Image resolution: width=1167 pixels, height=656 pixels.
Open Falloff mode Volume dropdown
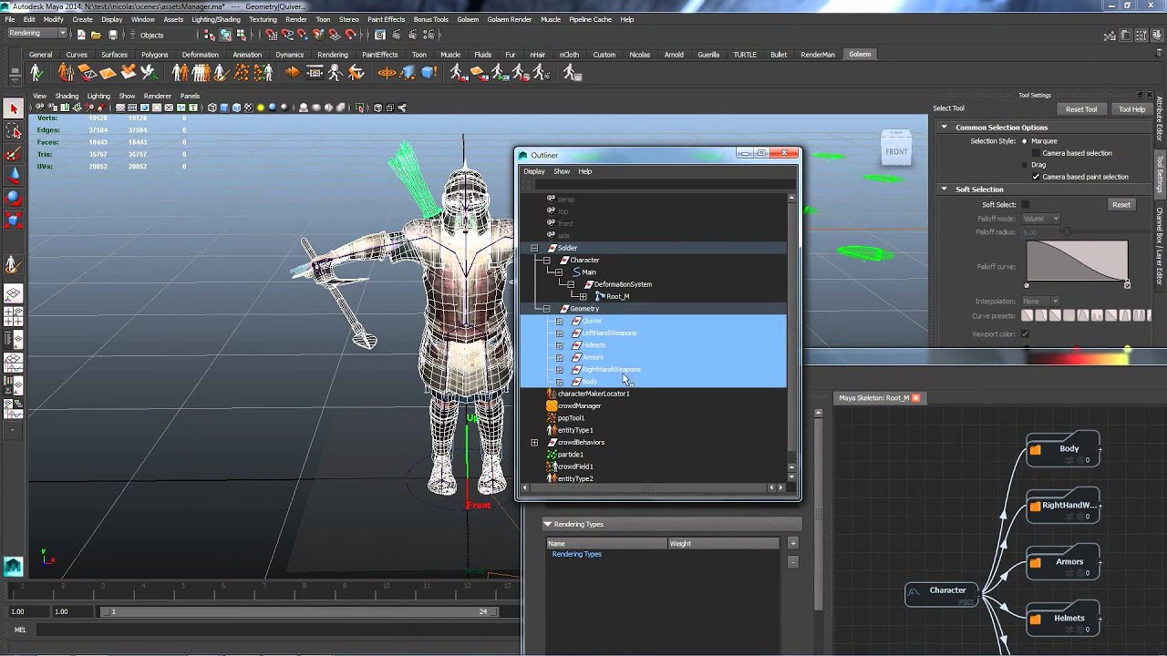click(1040, 219)
